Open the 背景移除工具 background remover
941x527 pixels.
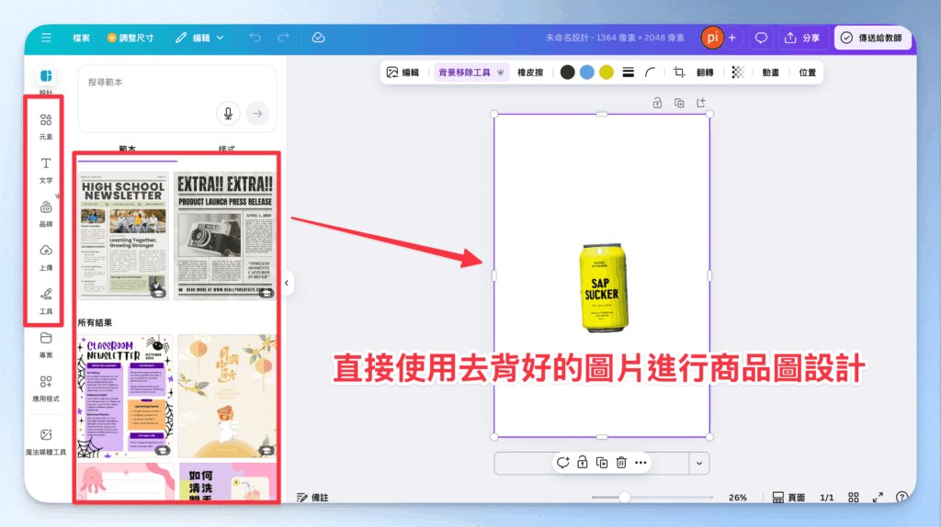(x=470, y=73)
